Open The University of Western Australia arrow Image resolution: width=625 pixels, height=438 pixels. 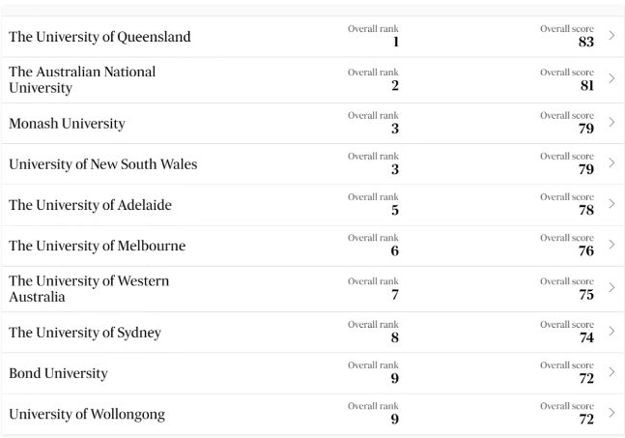pyautogui.click(x=611, y=287)
